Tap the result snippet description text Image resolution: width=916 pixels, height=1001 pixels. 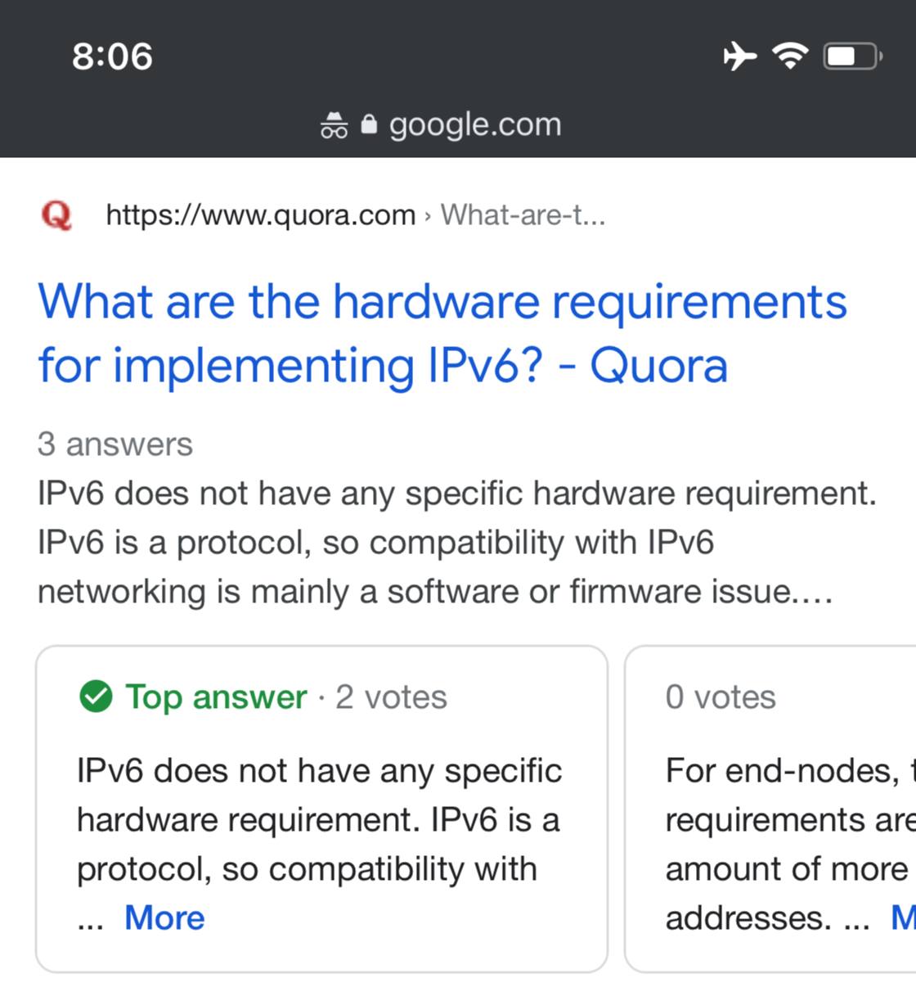456,543
